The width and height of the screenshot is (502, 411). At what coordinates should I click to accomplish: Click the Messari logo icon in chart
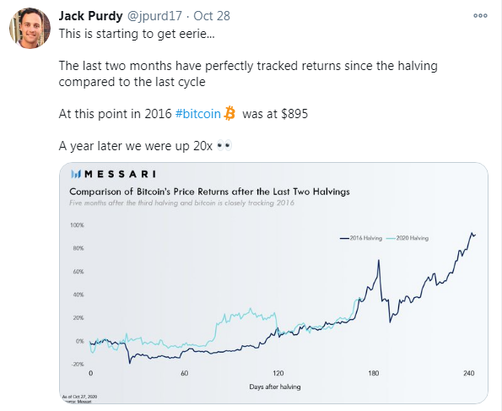click(x=76, y=174)
